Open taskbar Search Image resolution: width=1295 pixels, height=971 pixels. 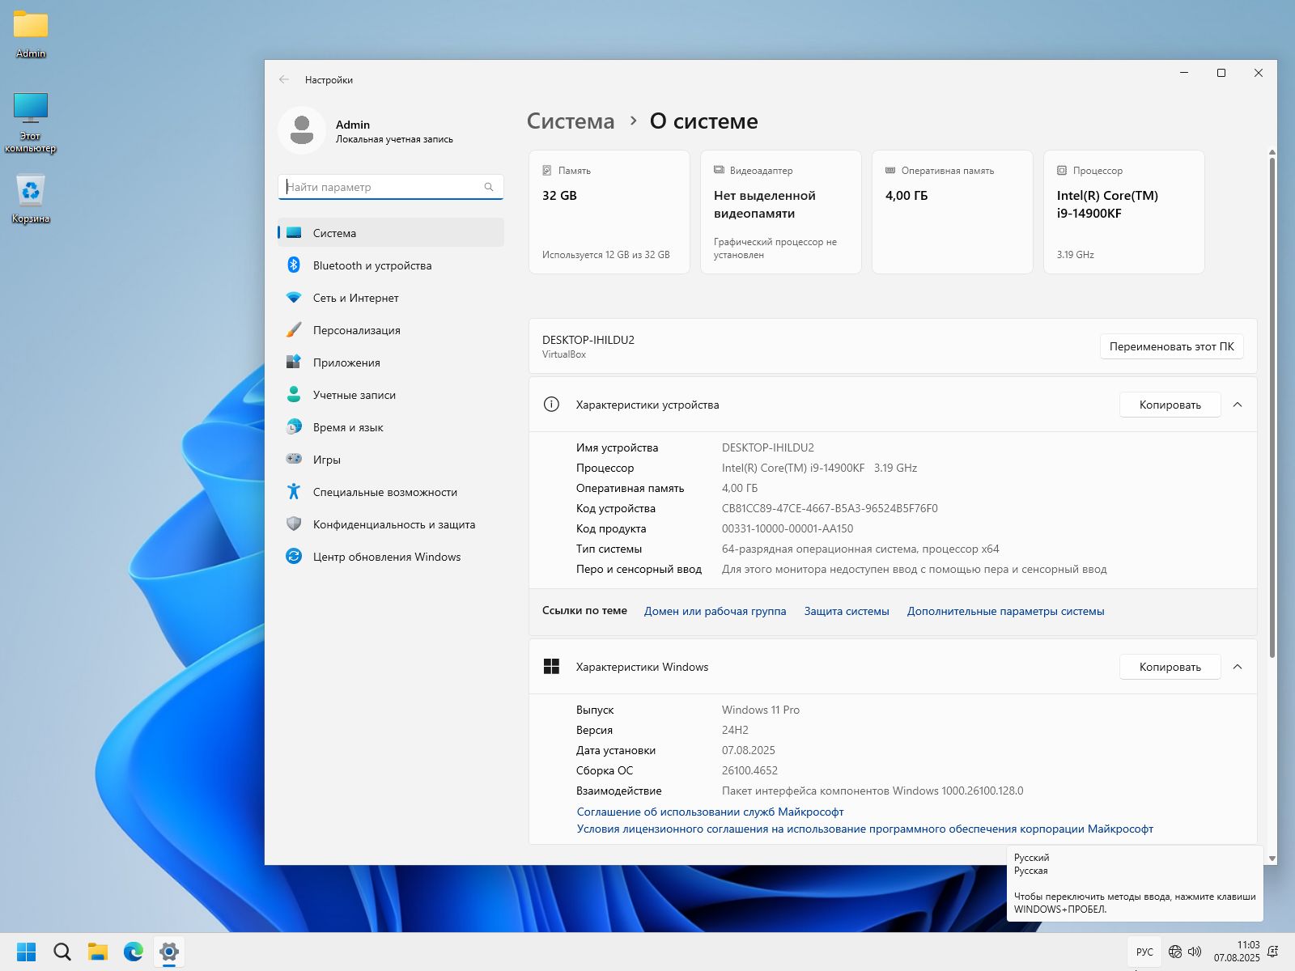(62, 952)
